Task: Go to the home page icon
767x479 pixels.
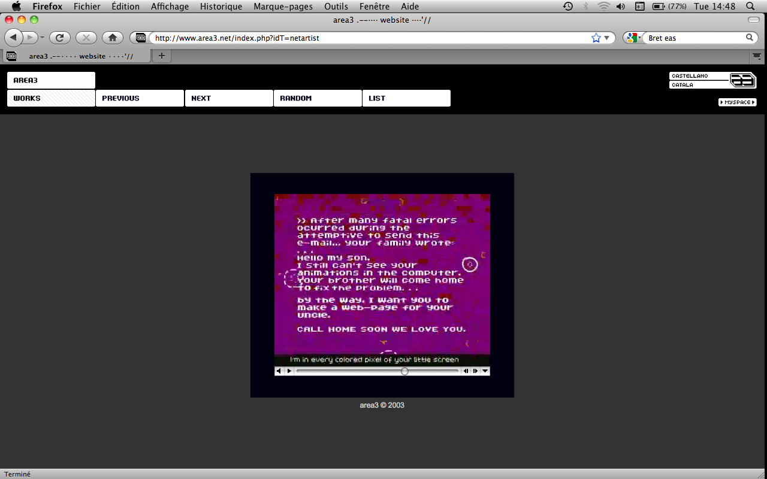Action: [112, 38]
